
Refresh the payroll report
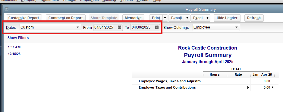pos(254,18)
